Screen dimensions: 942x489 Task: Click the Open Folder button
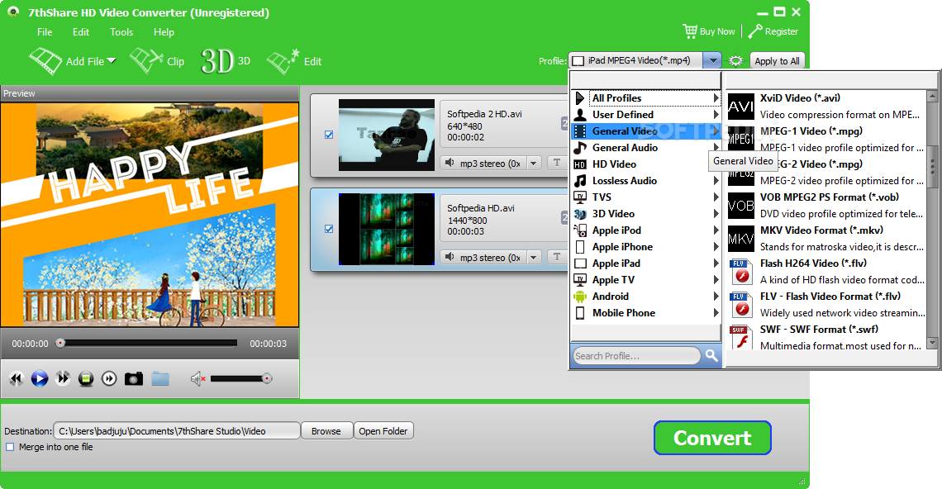383,430
